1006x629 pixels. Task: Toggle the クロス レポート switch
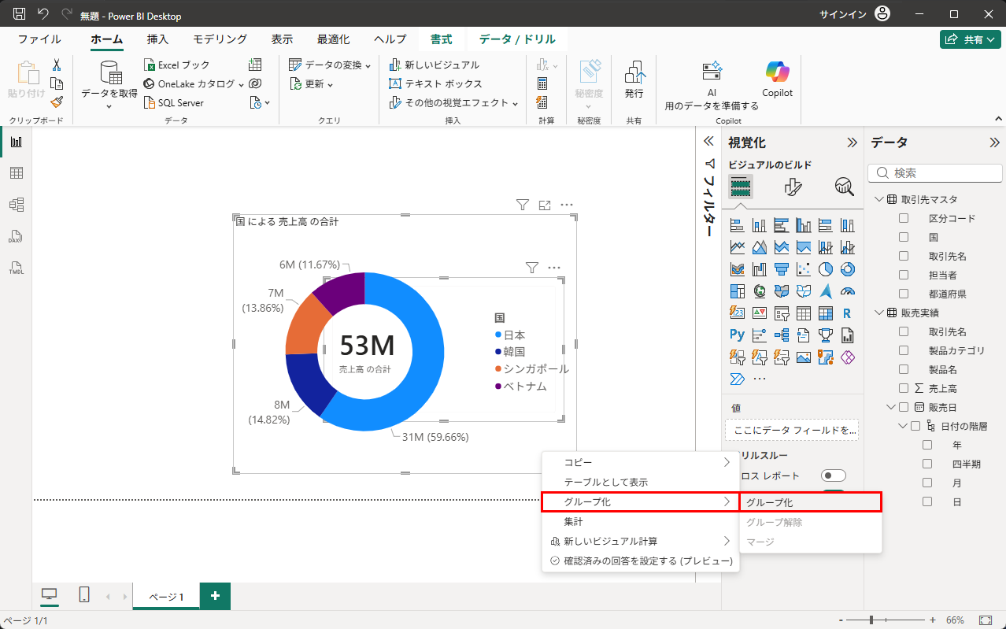tap(833, 475)
